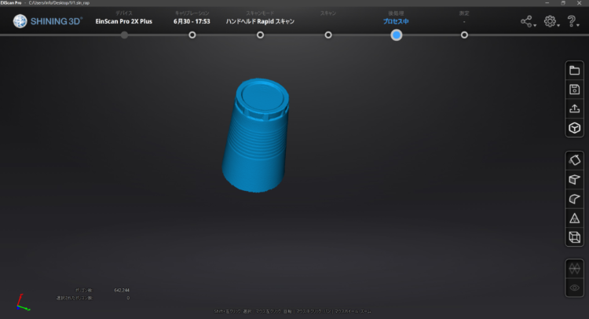Click the sharpen cube icon in the right toolbar
This screenshot has width=589, height=319.
coord(574,180)
